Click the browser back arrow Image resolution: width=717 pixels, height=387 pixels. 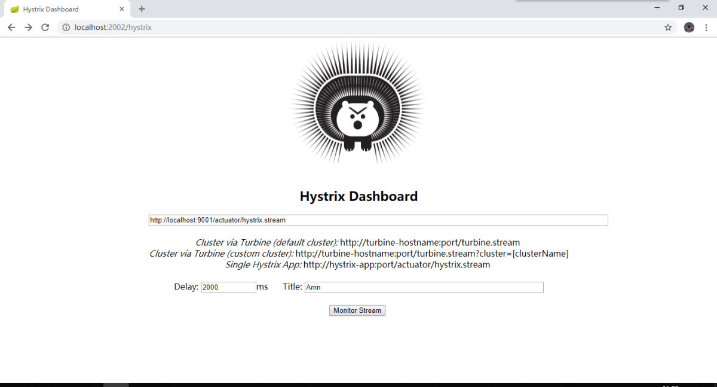11,28
